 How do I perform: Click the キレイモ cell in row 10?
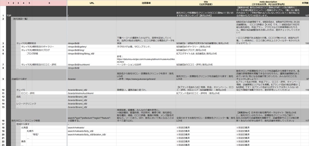click(21, 90)
